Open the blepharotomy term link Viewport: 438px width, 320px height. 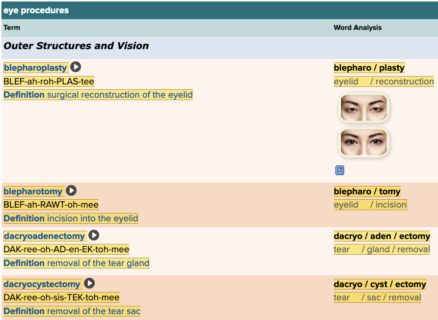pos(33,191)
